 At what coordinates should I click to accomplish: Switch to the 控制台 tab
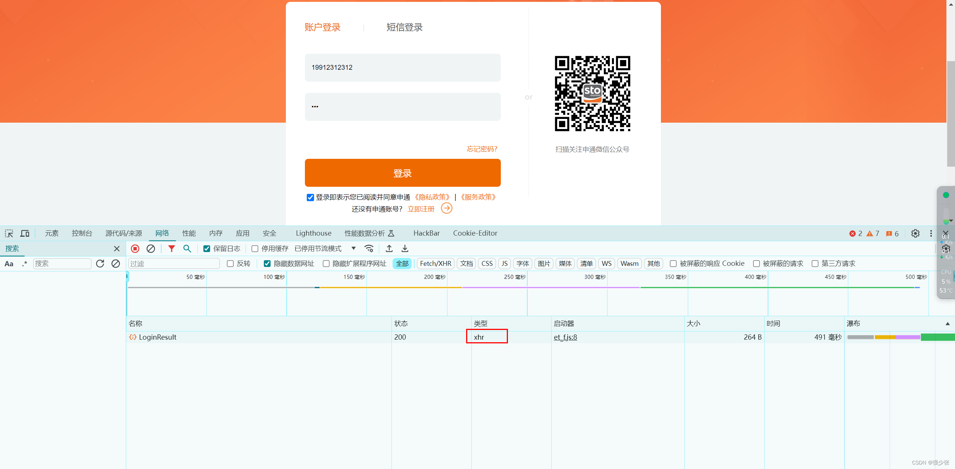(x=82, y=233)
